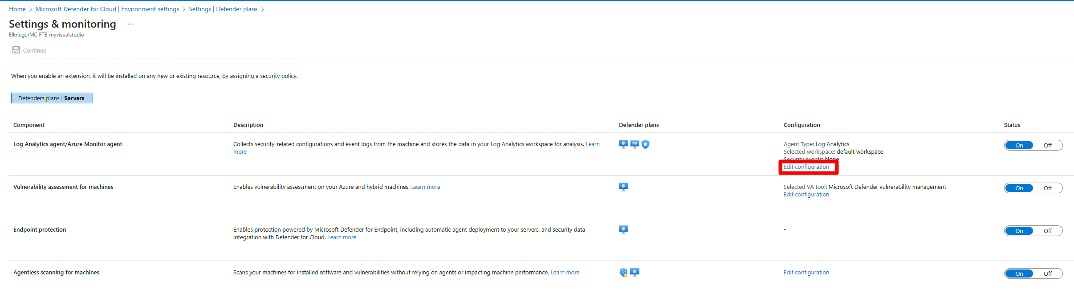This screenshot has height=298, width=1074.
Task: Enable Endpoint protection using On
Action: coord(1019,231)
